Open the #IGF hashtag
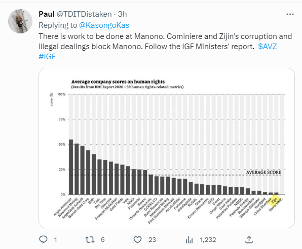302x249 pixels. click(x=47, y=56)
